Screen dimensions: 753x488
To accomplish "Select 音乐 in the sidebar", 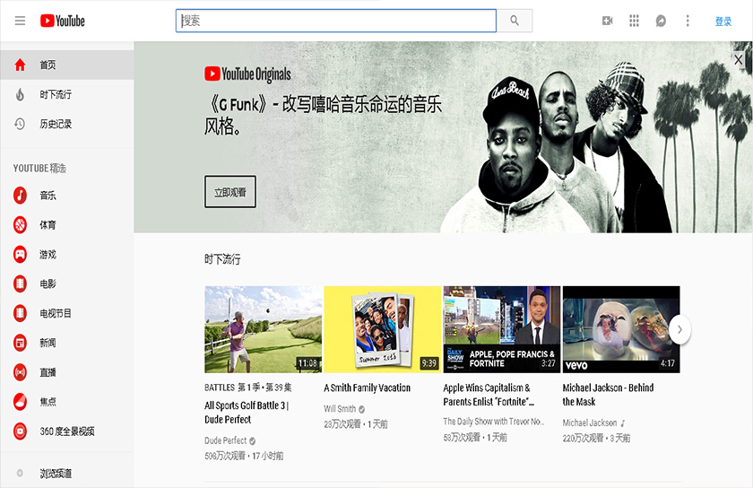I will [48, 196].
